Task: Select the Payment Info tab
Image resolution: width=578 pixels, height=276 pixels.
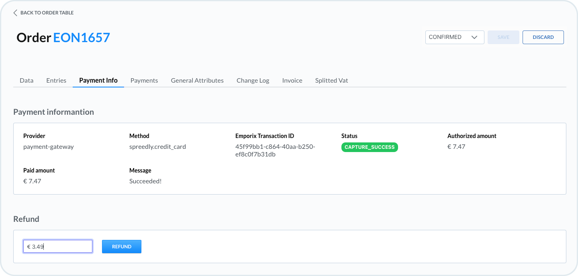Action: coord(98,81)
